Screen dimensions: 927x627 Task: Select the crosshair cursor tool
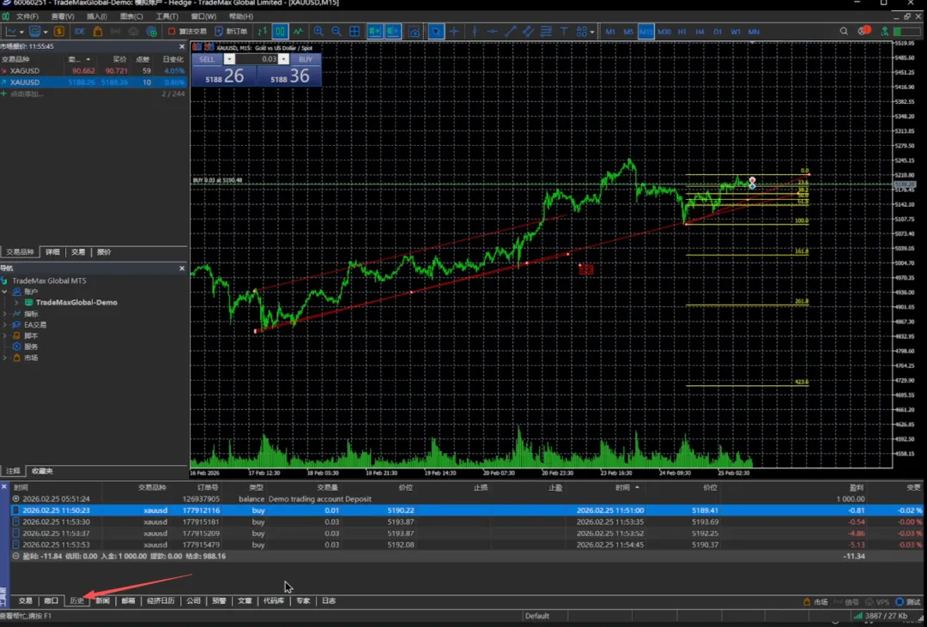tap(454, 32)
